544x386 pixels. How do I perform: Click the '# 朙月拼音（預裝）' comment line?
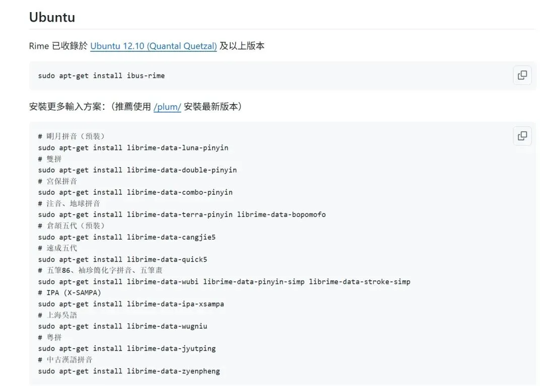pyautogui.click(x=71, y=136)
